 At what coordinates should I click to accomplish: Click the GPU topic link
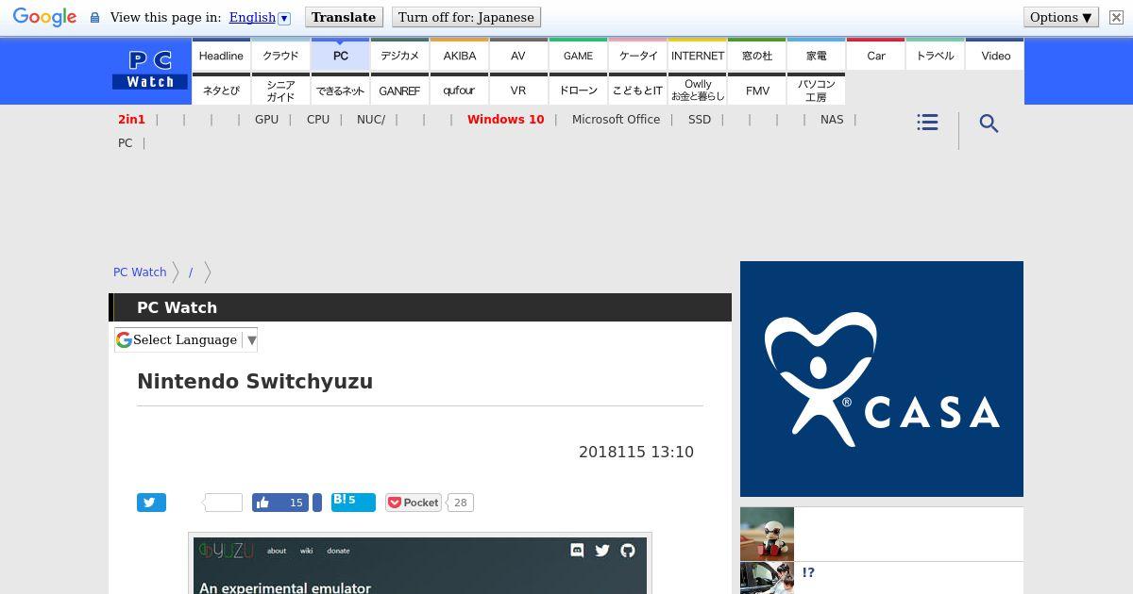pos(266,120)
